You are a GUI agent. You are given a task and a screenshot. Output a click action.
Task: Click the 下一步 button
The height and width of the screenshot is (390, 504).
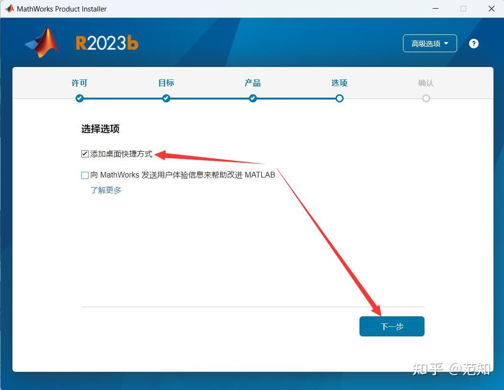pos(392,326)
